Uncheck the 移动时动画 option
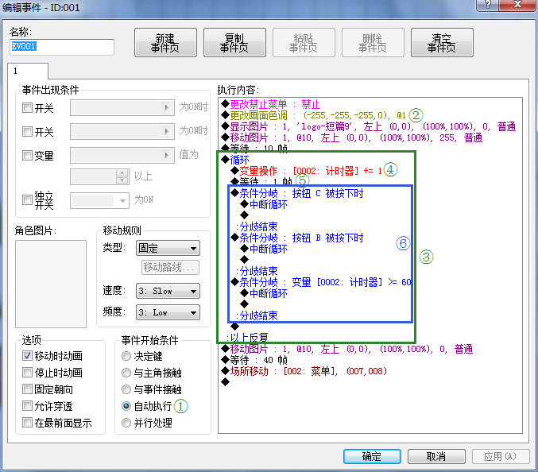The width and height of the screenshot is (538, 472). coord(28,356)
